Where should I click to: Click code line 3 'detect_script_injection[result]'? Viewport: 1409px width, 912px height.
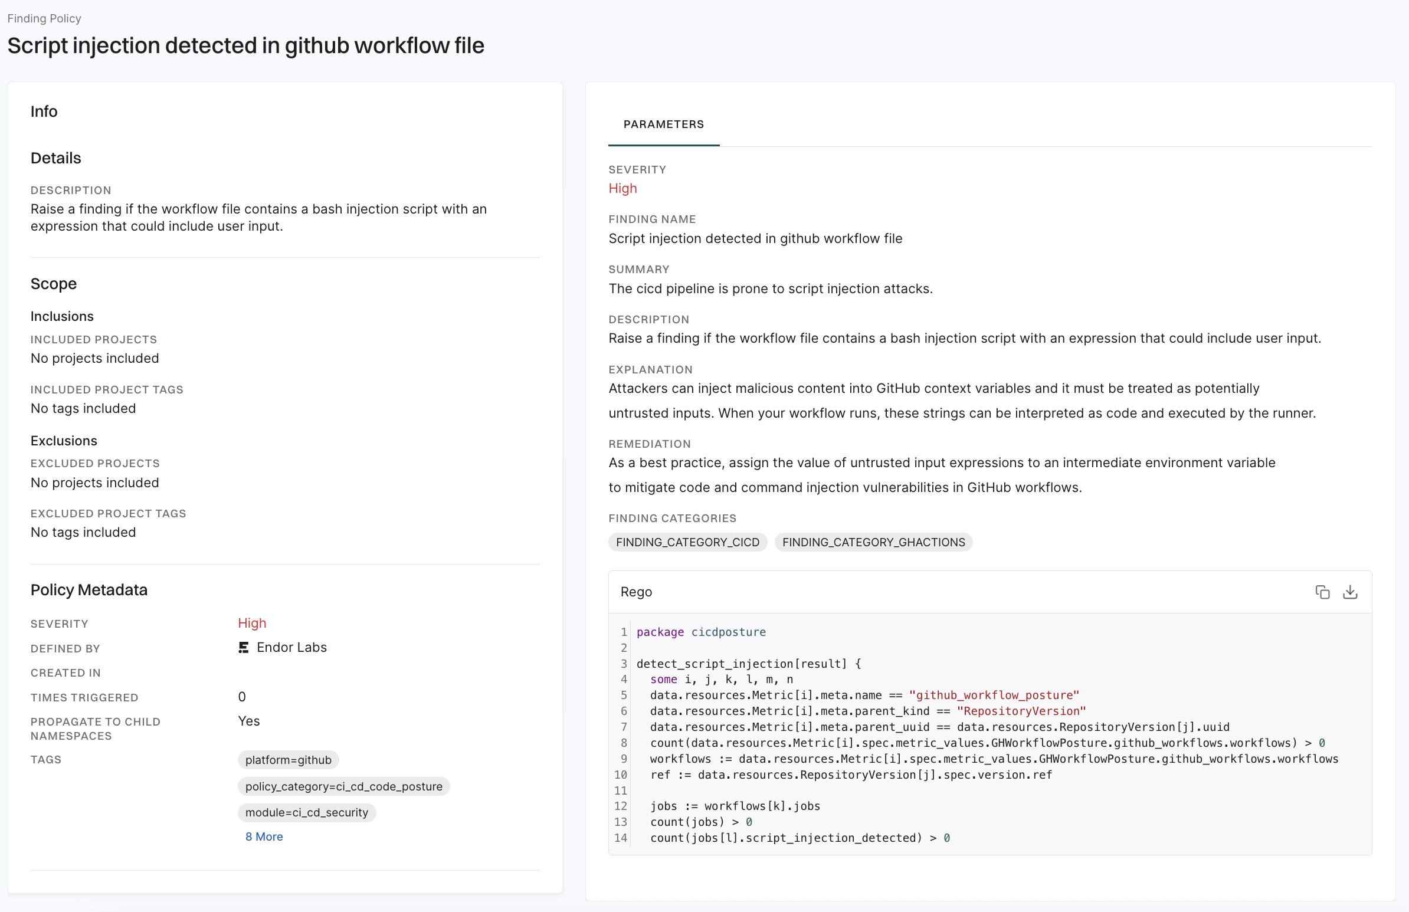click(749, 664)
